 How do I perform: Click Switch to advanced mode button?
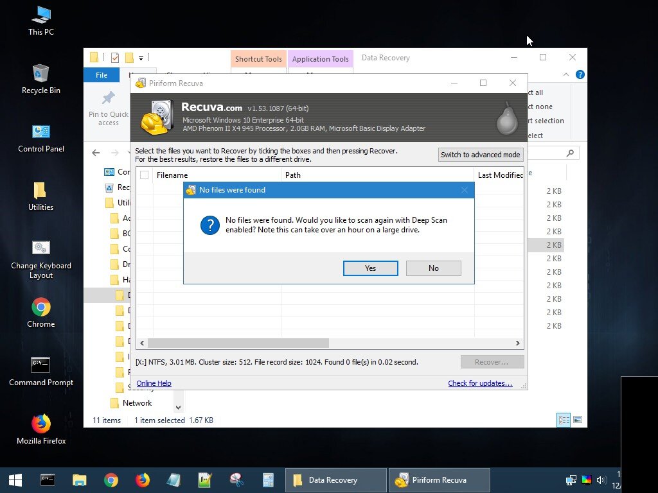[x=481, y=155]
